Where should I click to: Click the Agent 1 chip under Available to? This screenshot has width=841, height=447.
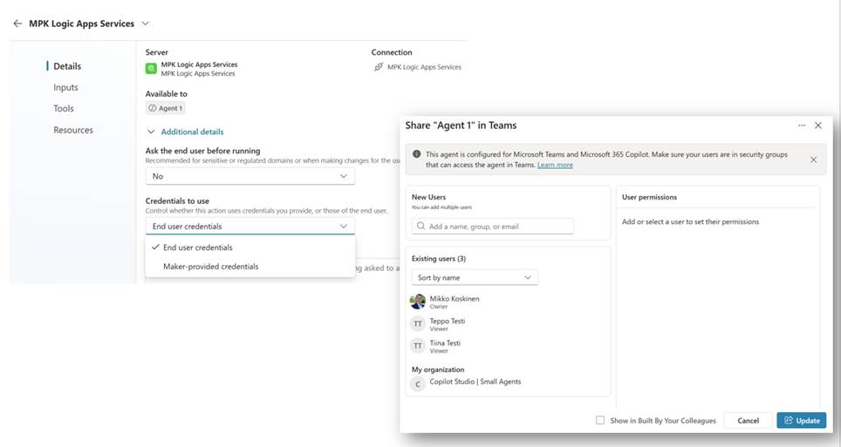point(166,108)
